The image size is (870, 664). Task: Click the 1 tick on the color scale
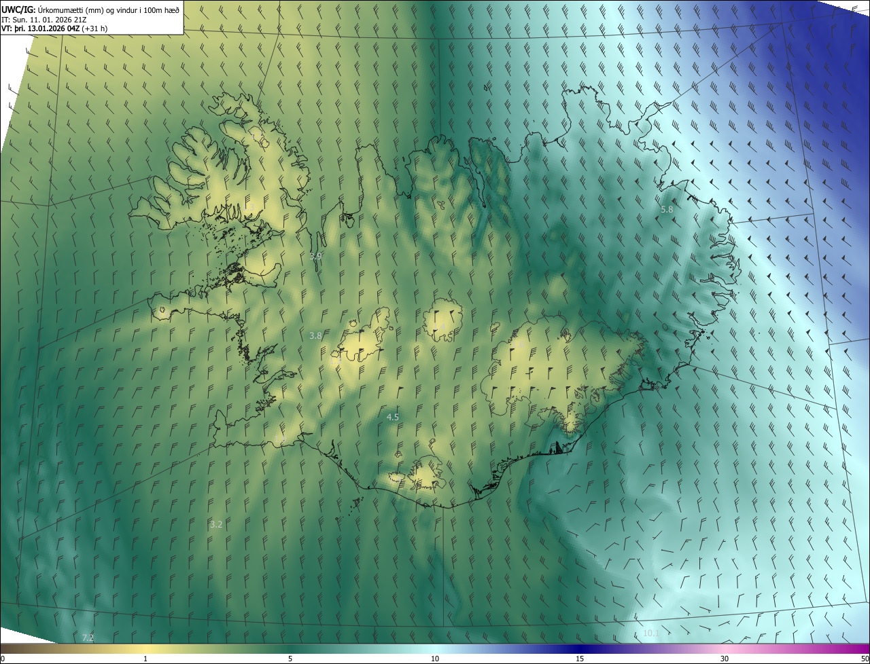pos(145,659)
